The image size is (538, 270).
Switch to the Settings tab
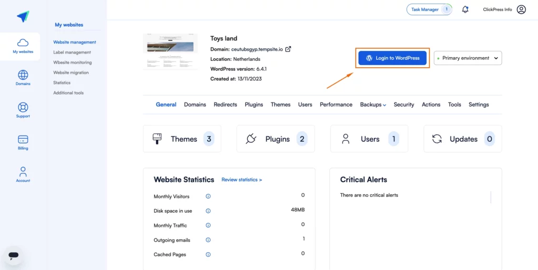point(479,105)
